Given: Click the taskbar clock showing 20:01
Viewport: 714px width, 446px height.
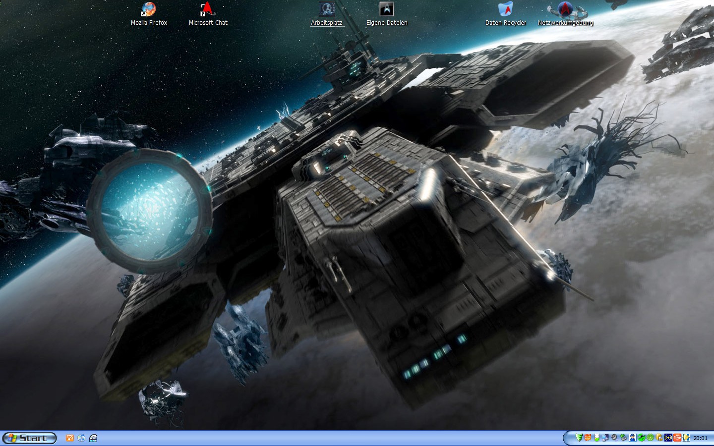Looking at the screenshot, I should coord(700,438).
